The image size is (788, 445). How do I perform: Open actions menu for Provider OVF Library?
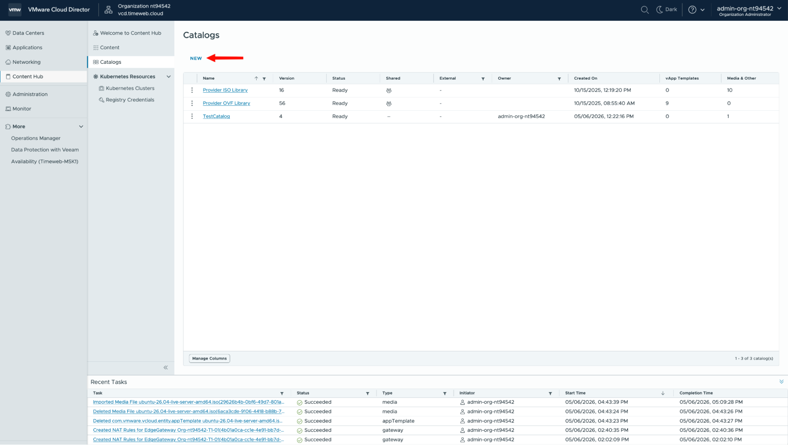pyautogui.click(x=192, y=104)
